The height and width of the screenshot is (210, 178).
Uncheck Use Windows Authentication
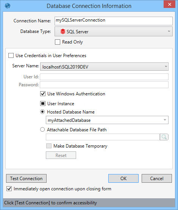[x=43, y=93]
